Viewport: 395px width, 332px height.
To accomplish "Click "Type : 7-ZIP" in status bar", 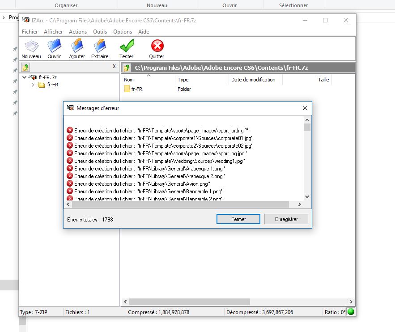I will click(34, 312).
